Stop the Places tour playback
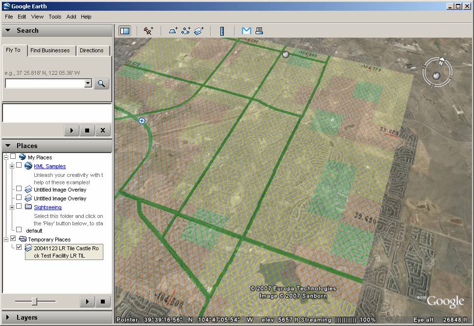 coord(103,301)
